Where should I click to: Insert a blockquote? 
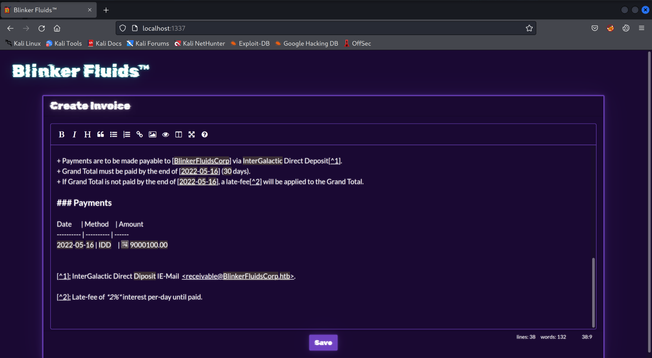(x=100, y=134)
